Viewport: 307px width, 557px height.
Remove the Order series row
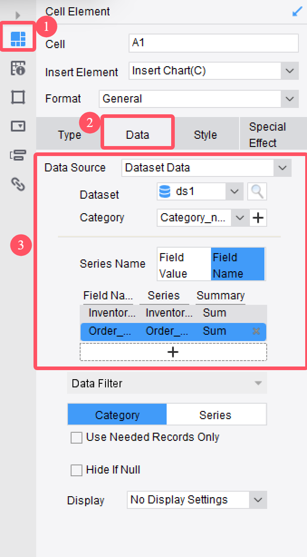(256, 331)
